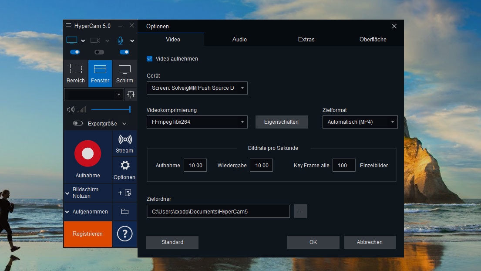
Task: Expand the Zielformat dropdown
Action: [x=360, y=122]
